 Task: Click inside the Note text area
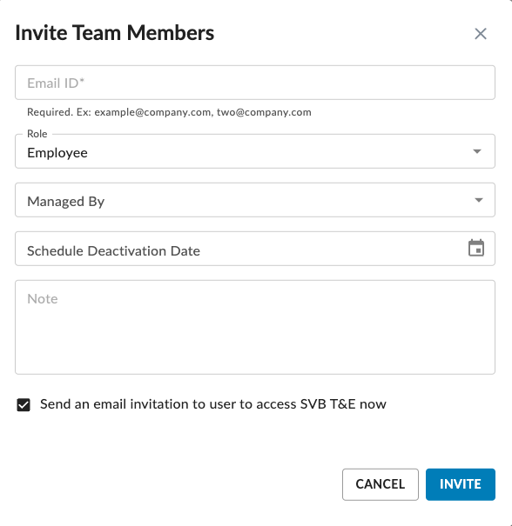tap(255, 328)
